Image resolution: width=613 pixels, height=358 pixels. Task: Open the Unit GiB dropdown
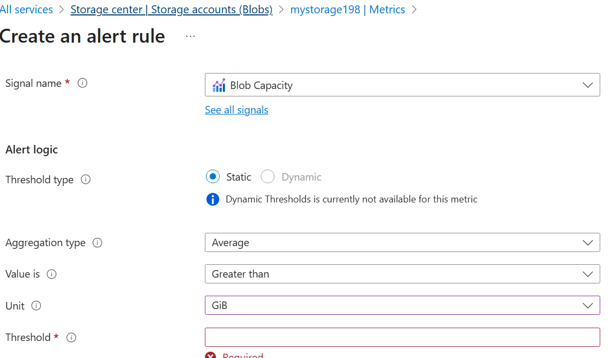pos(402,305)
